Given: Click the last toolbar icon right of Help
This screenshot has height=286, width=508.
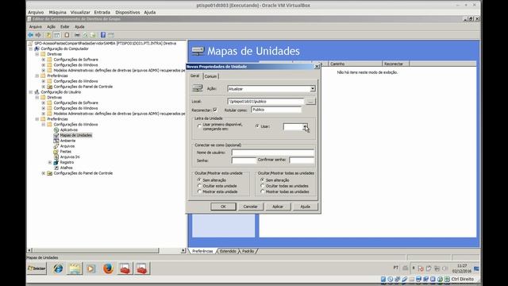Looking at the screenshot, I should (x=111, y=35).
